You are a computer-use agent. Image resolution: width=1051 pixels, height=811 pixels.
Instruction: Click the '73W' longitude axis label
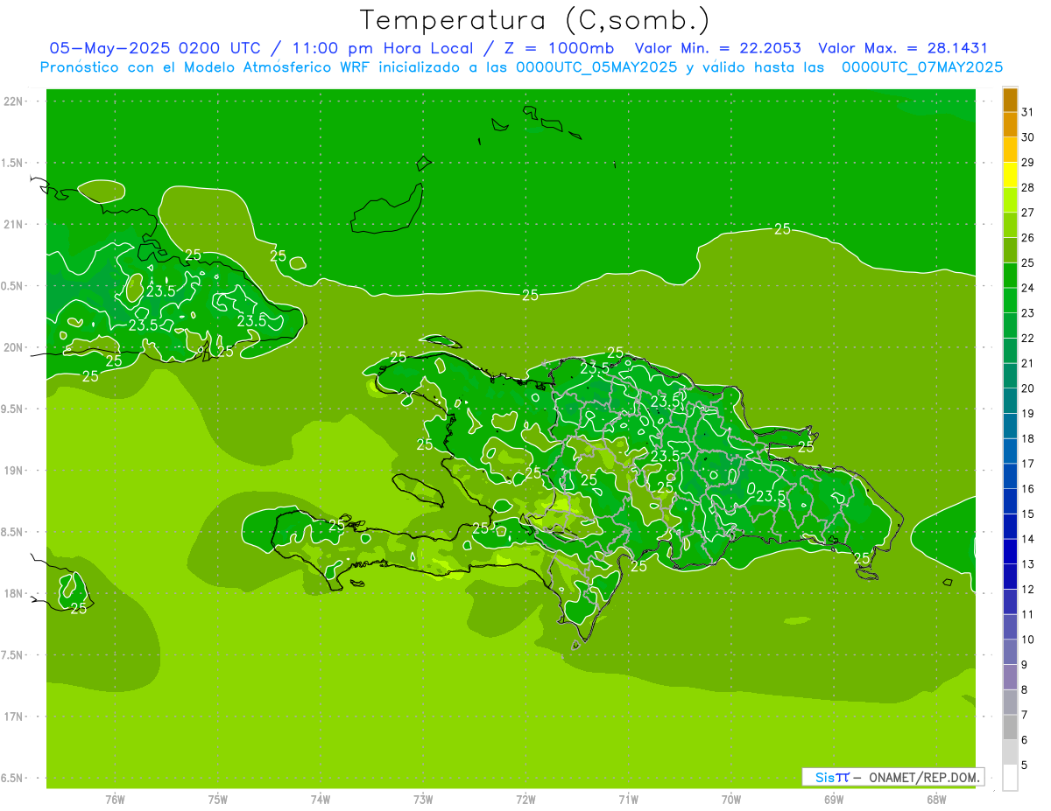423,800
